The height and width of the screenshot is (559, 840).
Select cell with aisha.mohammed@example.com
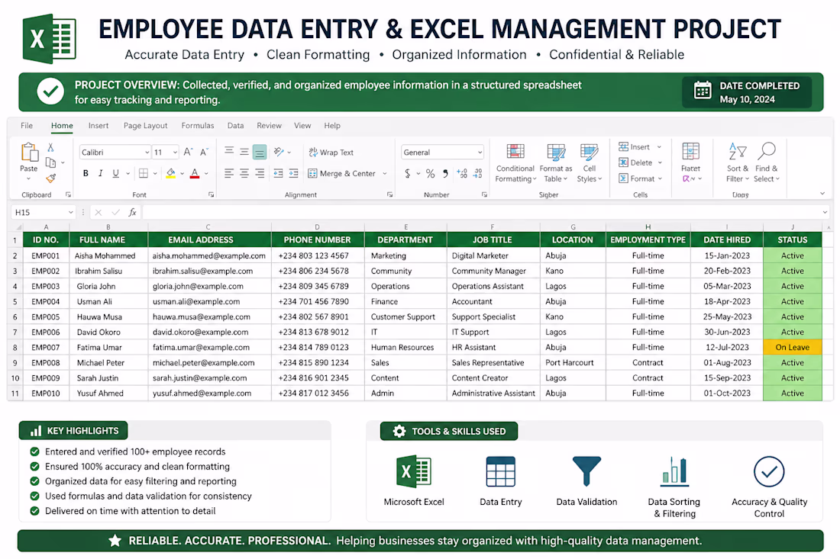pos(209,255)
